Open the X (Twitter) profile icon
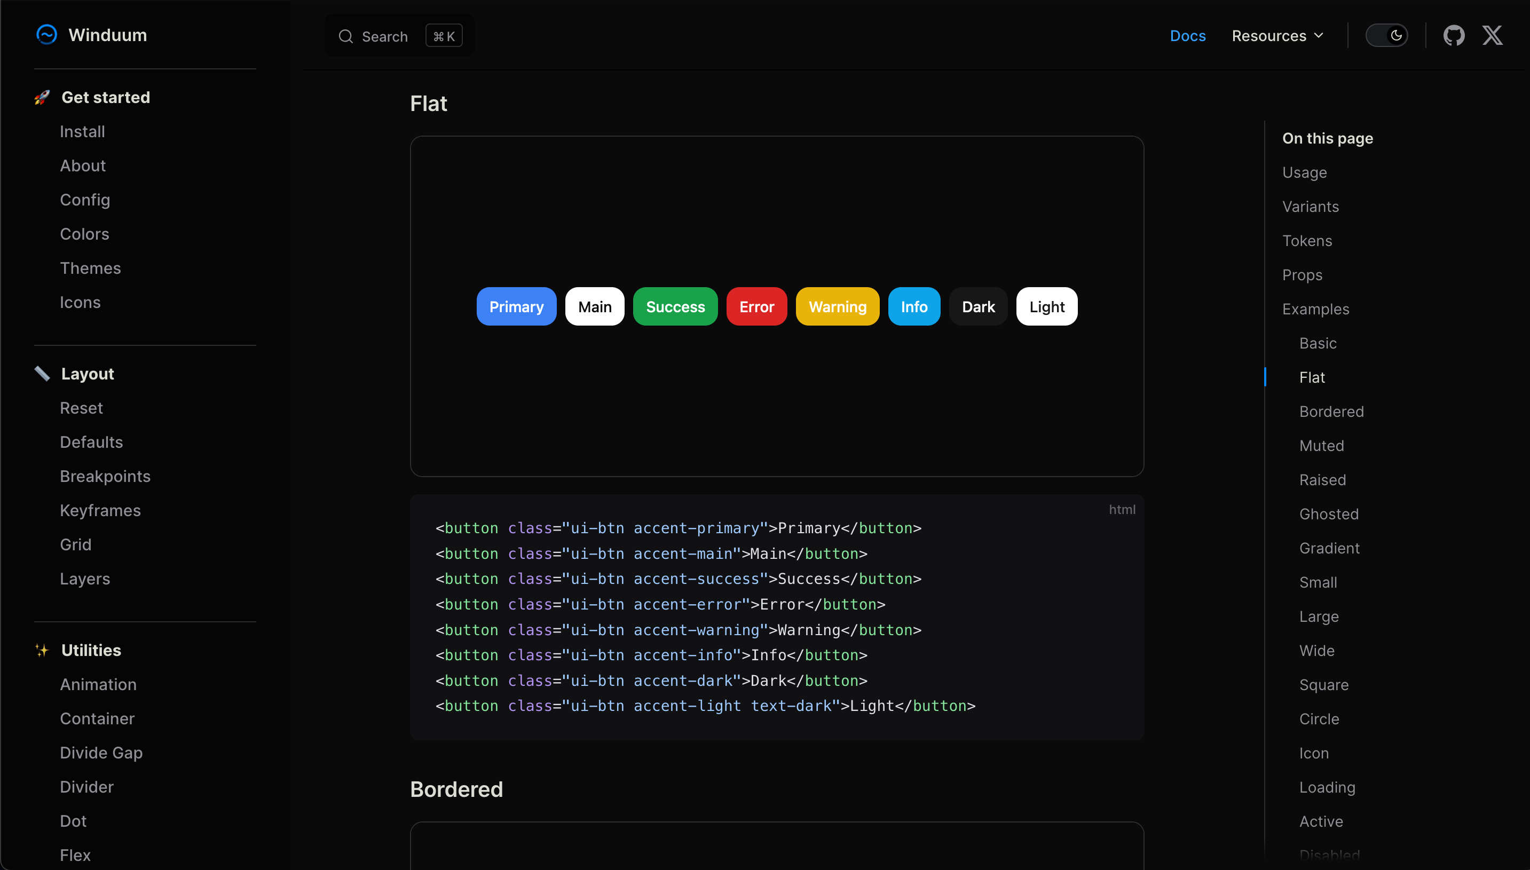Viewport: 1530px width, 870px height. point(1492,35)
